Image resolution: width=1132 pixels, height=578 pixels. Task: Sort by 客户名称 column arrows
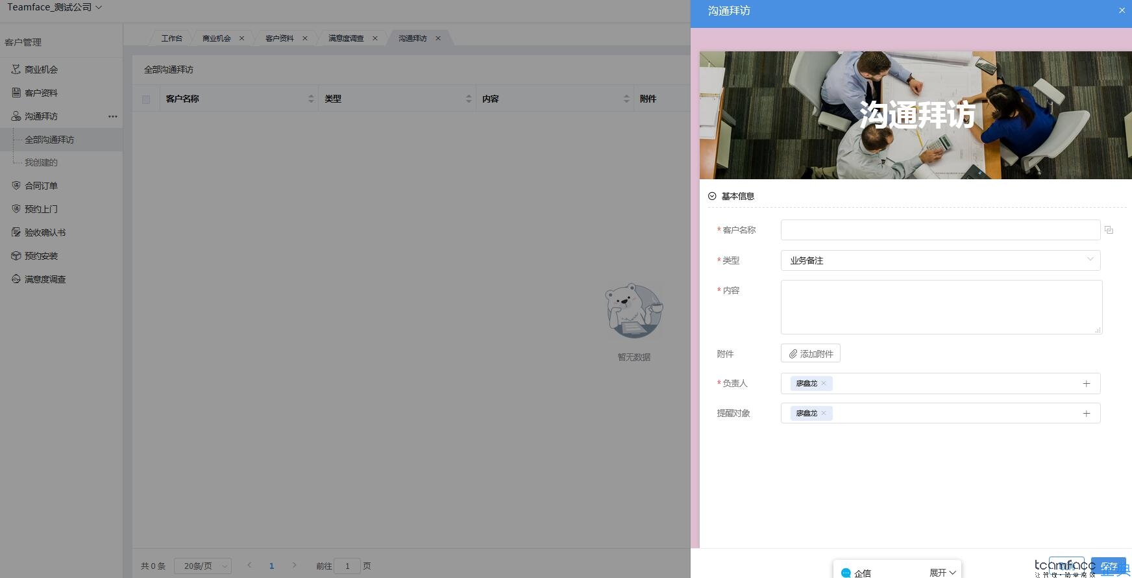(311, 99)
